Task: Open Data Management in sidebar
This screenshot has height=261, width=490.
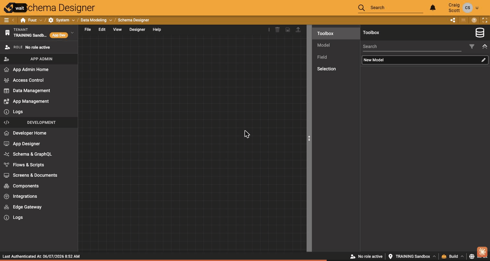Action: click(x=39, y=90)
